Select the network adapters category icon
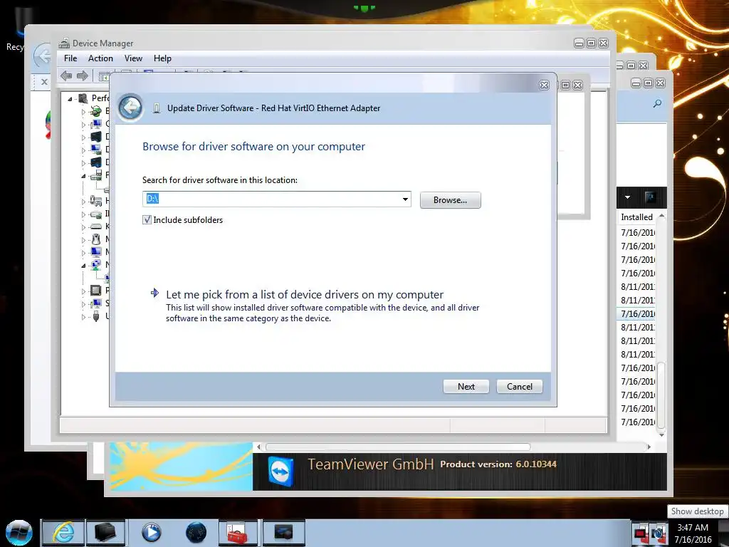Screen dimensions: 729x547 pos(96,265)
